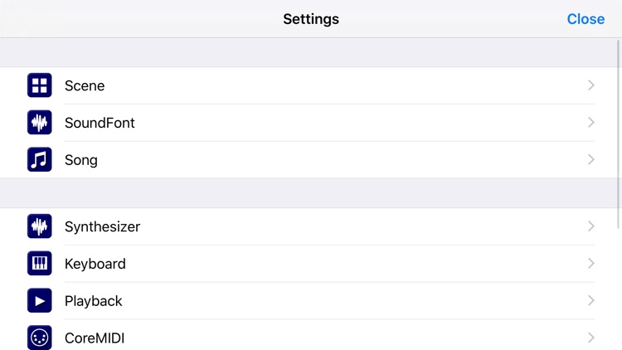The width and height of the screenshot is (622, 350).
Task: Tap the CoreMIDI connector icon
Action: (39, 338)
